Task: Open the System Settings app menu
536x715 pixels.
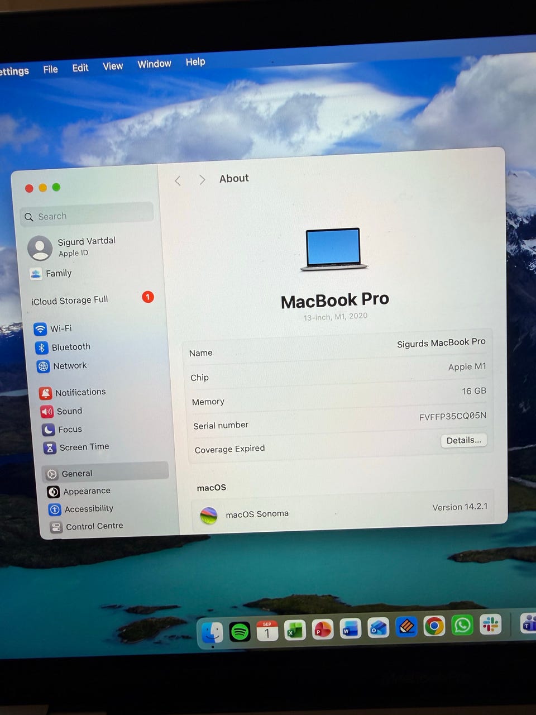Action: click(x=14, y=71)
